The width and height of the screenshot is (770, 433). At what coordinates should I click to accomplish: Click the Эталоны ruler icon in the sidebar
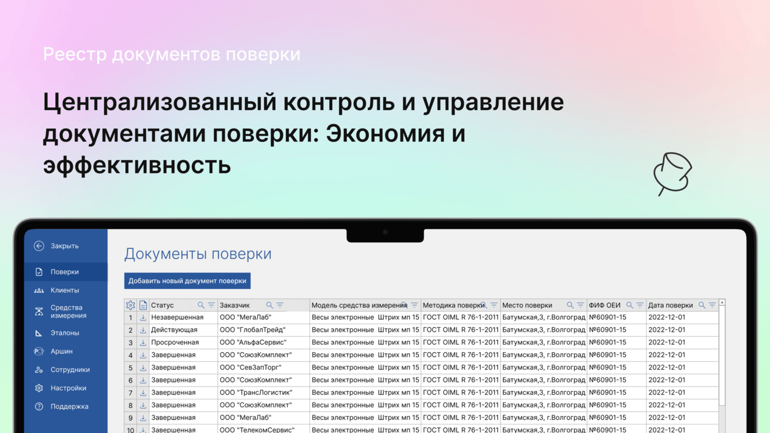pyautogui.click(x=38, y=333)
